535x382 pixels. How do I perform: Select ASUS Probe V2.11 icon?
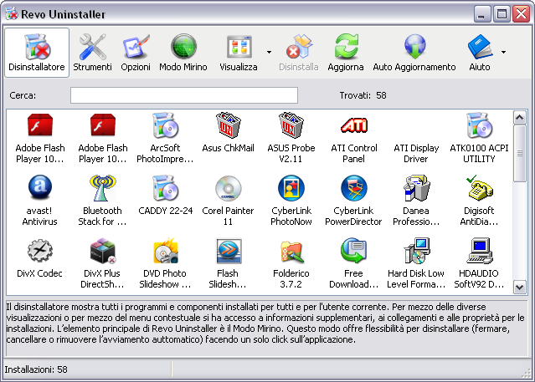pos(291,125)
